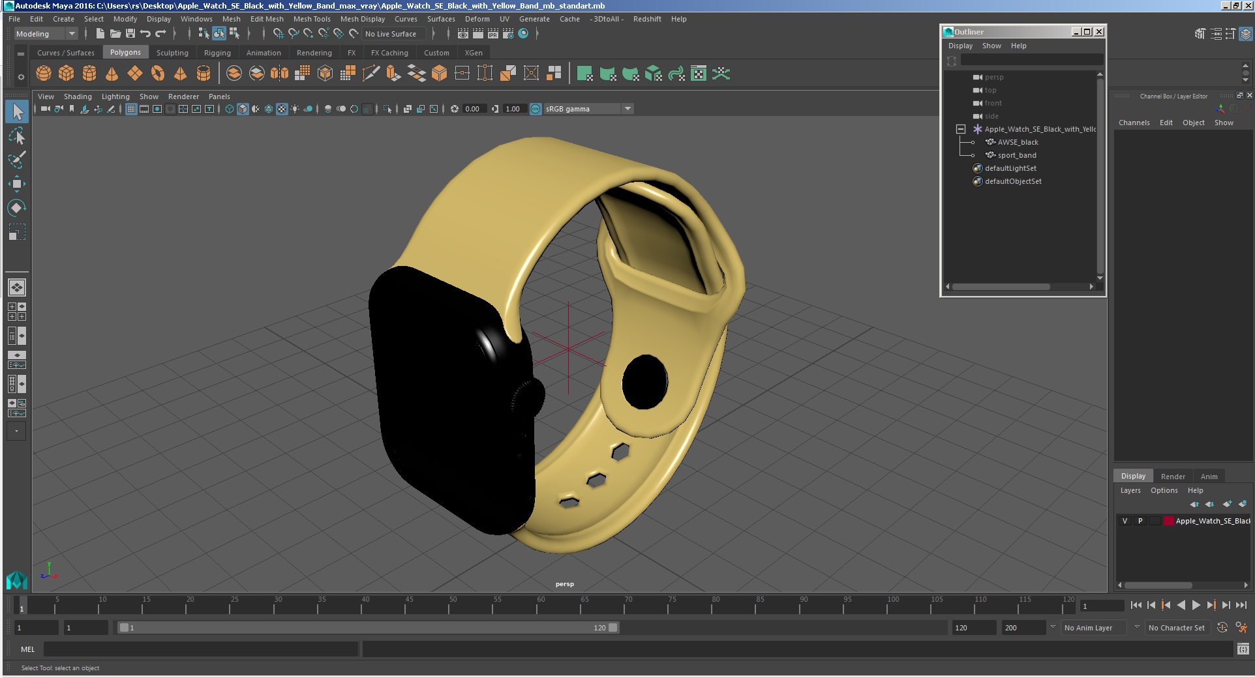Collapse the Apple_Watch_SE group in Outliner
Viewport: 1255px width, 678px height.
point(961,129)
